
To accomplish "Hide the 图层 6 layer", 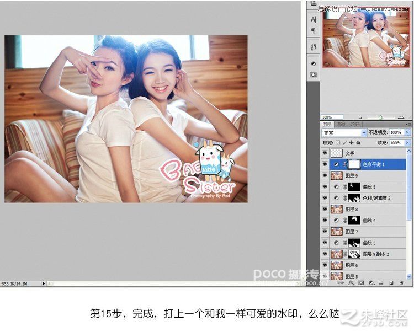I will point(325,265).
